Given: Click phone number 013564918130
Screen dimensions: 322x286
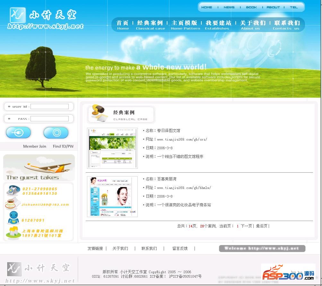Looking at the screenshot, I should pos(40,193).
